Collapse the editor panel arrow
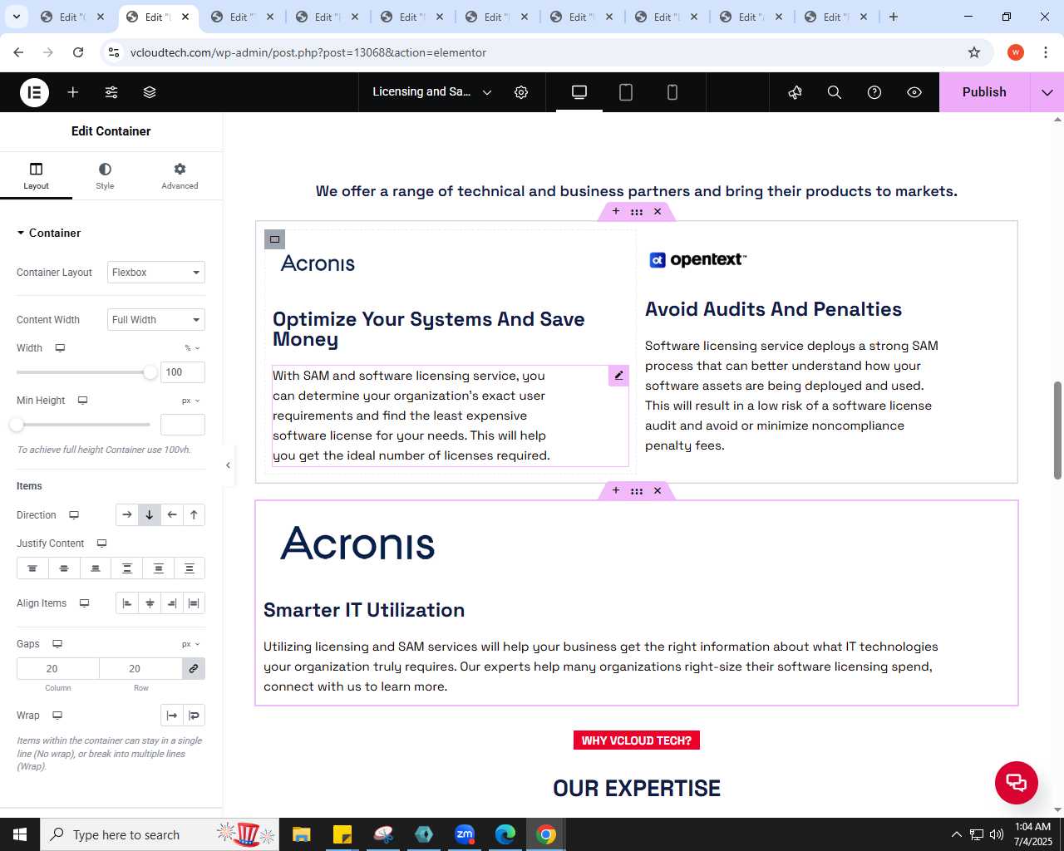 click(x=228, y=465)
